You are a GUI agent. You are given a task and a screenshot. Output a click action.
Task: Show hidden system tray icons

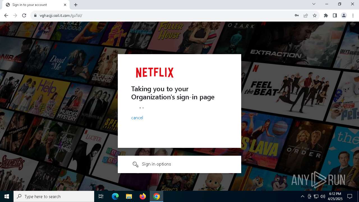[x=302, y=196]
